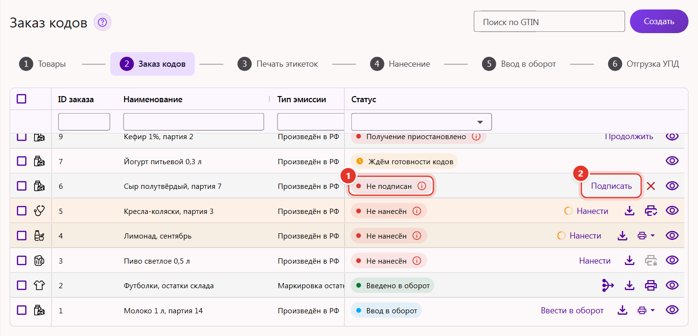Click the ID заказа filter input
698x336 pixels.
pos(84,122)
